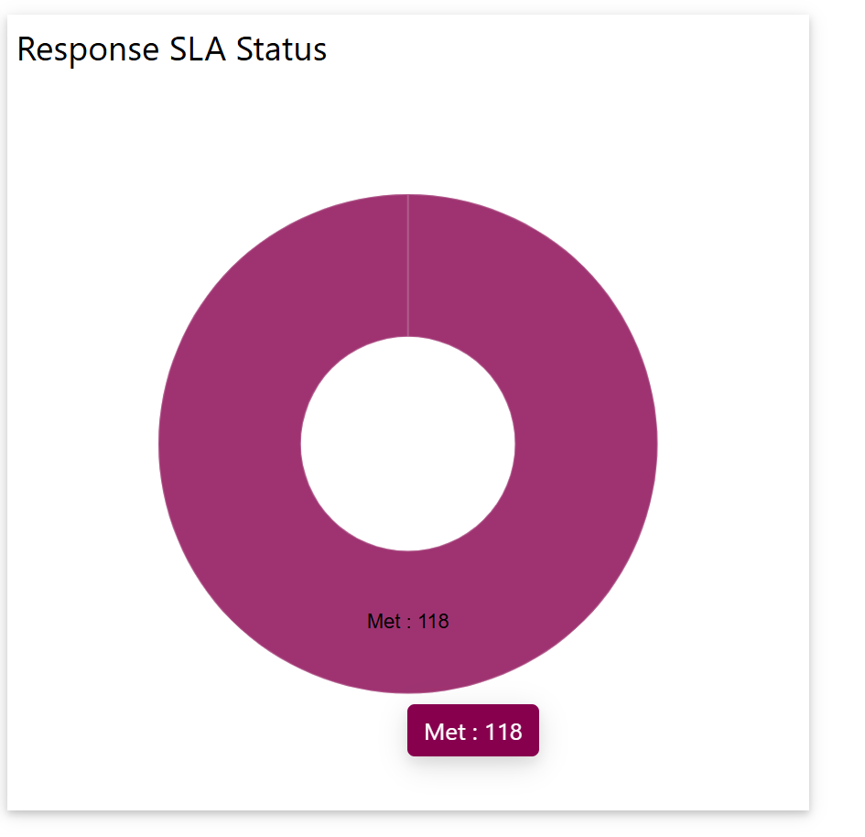Click the black Met : 118 data label

pos(407,621)
